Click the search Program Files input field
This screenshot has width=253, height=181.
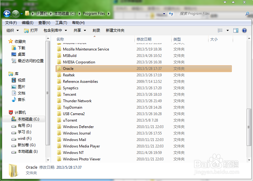(x=211, y=14)
